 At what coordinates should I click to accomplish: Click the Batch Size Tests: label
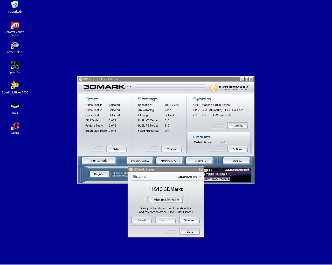click(x=96, y=131)
